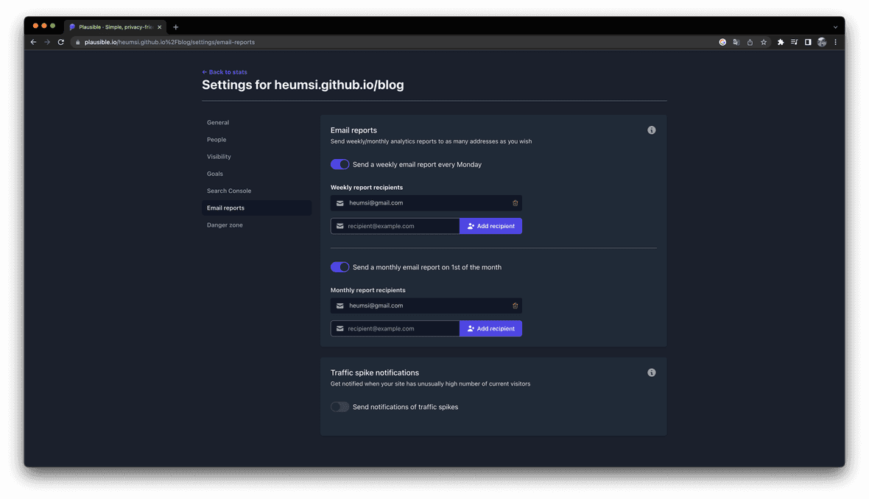Screen dimensions: 869x499
Task: Delete heumsi@gmail.com from weekly recipients
Action: coord(515,203)
